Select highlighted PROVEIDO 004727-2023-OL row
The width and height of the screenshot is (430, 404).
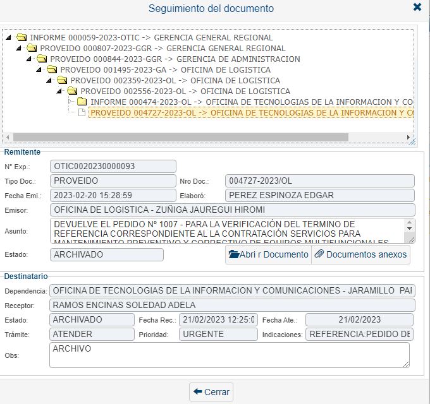coord(251,113)
